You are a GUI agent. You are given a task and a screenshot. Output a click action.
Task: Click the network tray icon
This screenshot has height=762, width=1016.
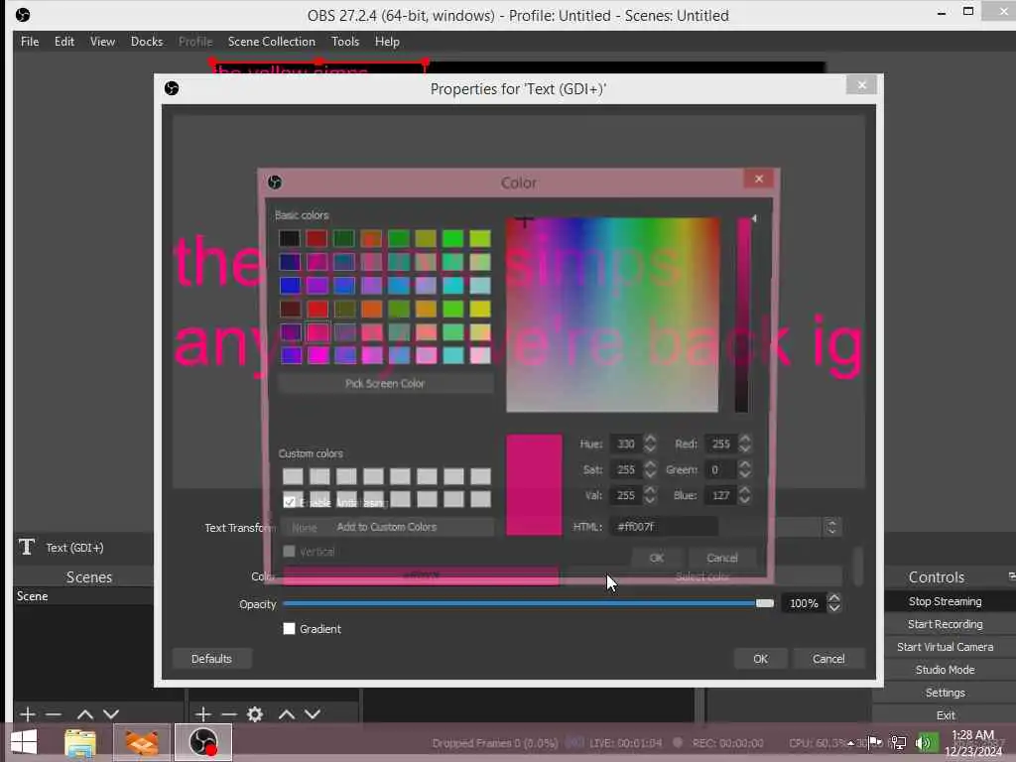898,742
